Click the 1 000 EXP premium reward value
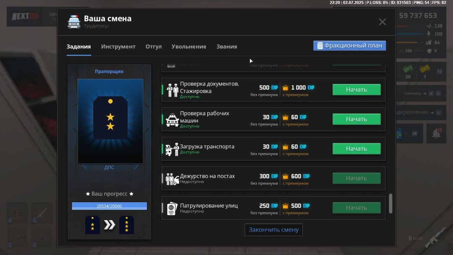The image size is (453, 255). [x=302, y=88]
